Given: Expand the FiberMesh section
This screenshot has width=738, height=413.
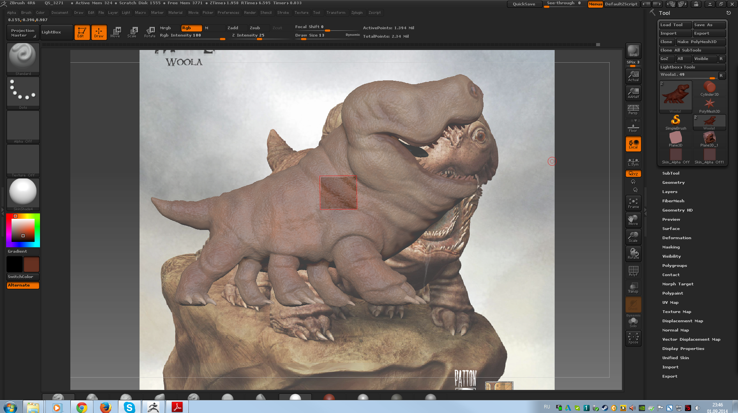Looking at the screenshot, I should 673,201.
